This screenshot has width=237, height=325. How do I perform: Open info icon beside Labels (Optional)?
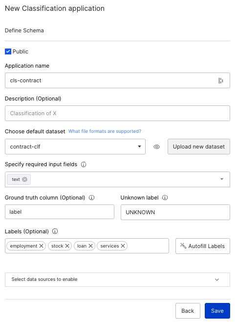[x=55, y=231]
